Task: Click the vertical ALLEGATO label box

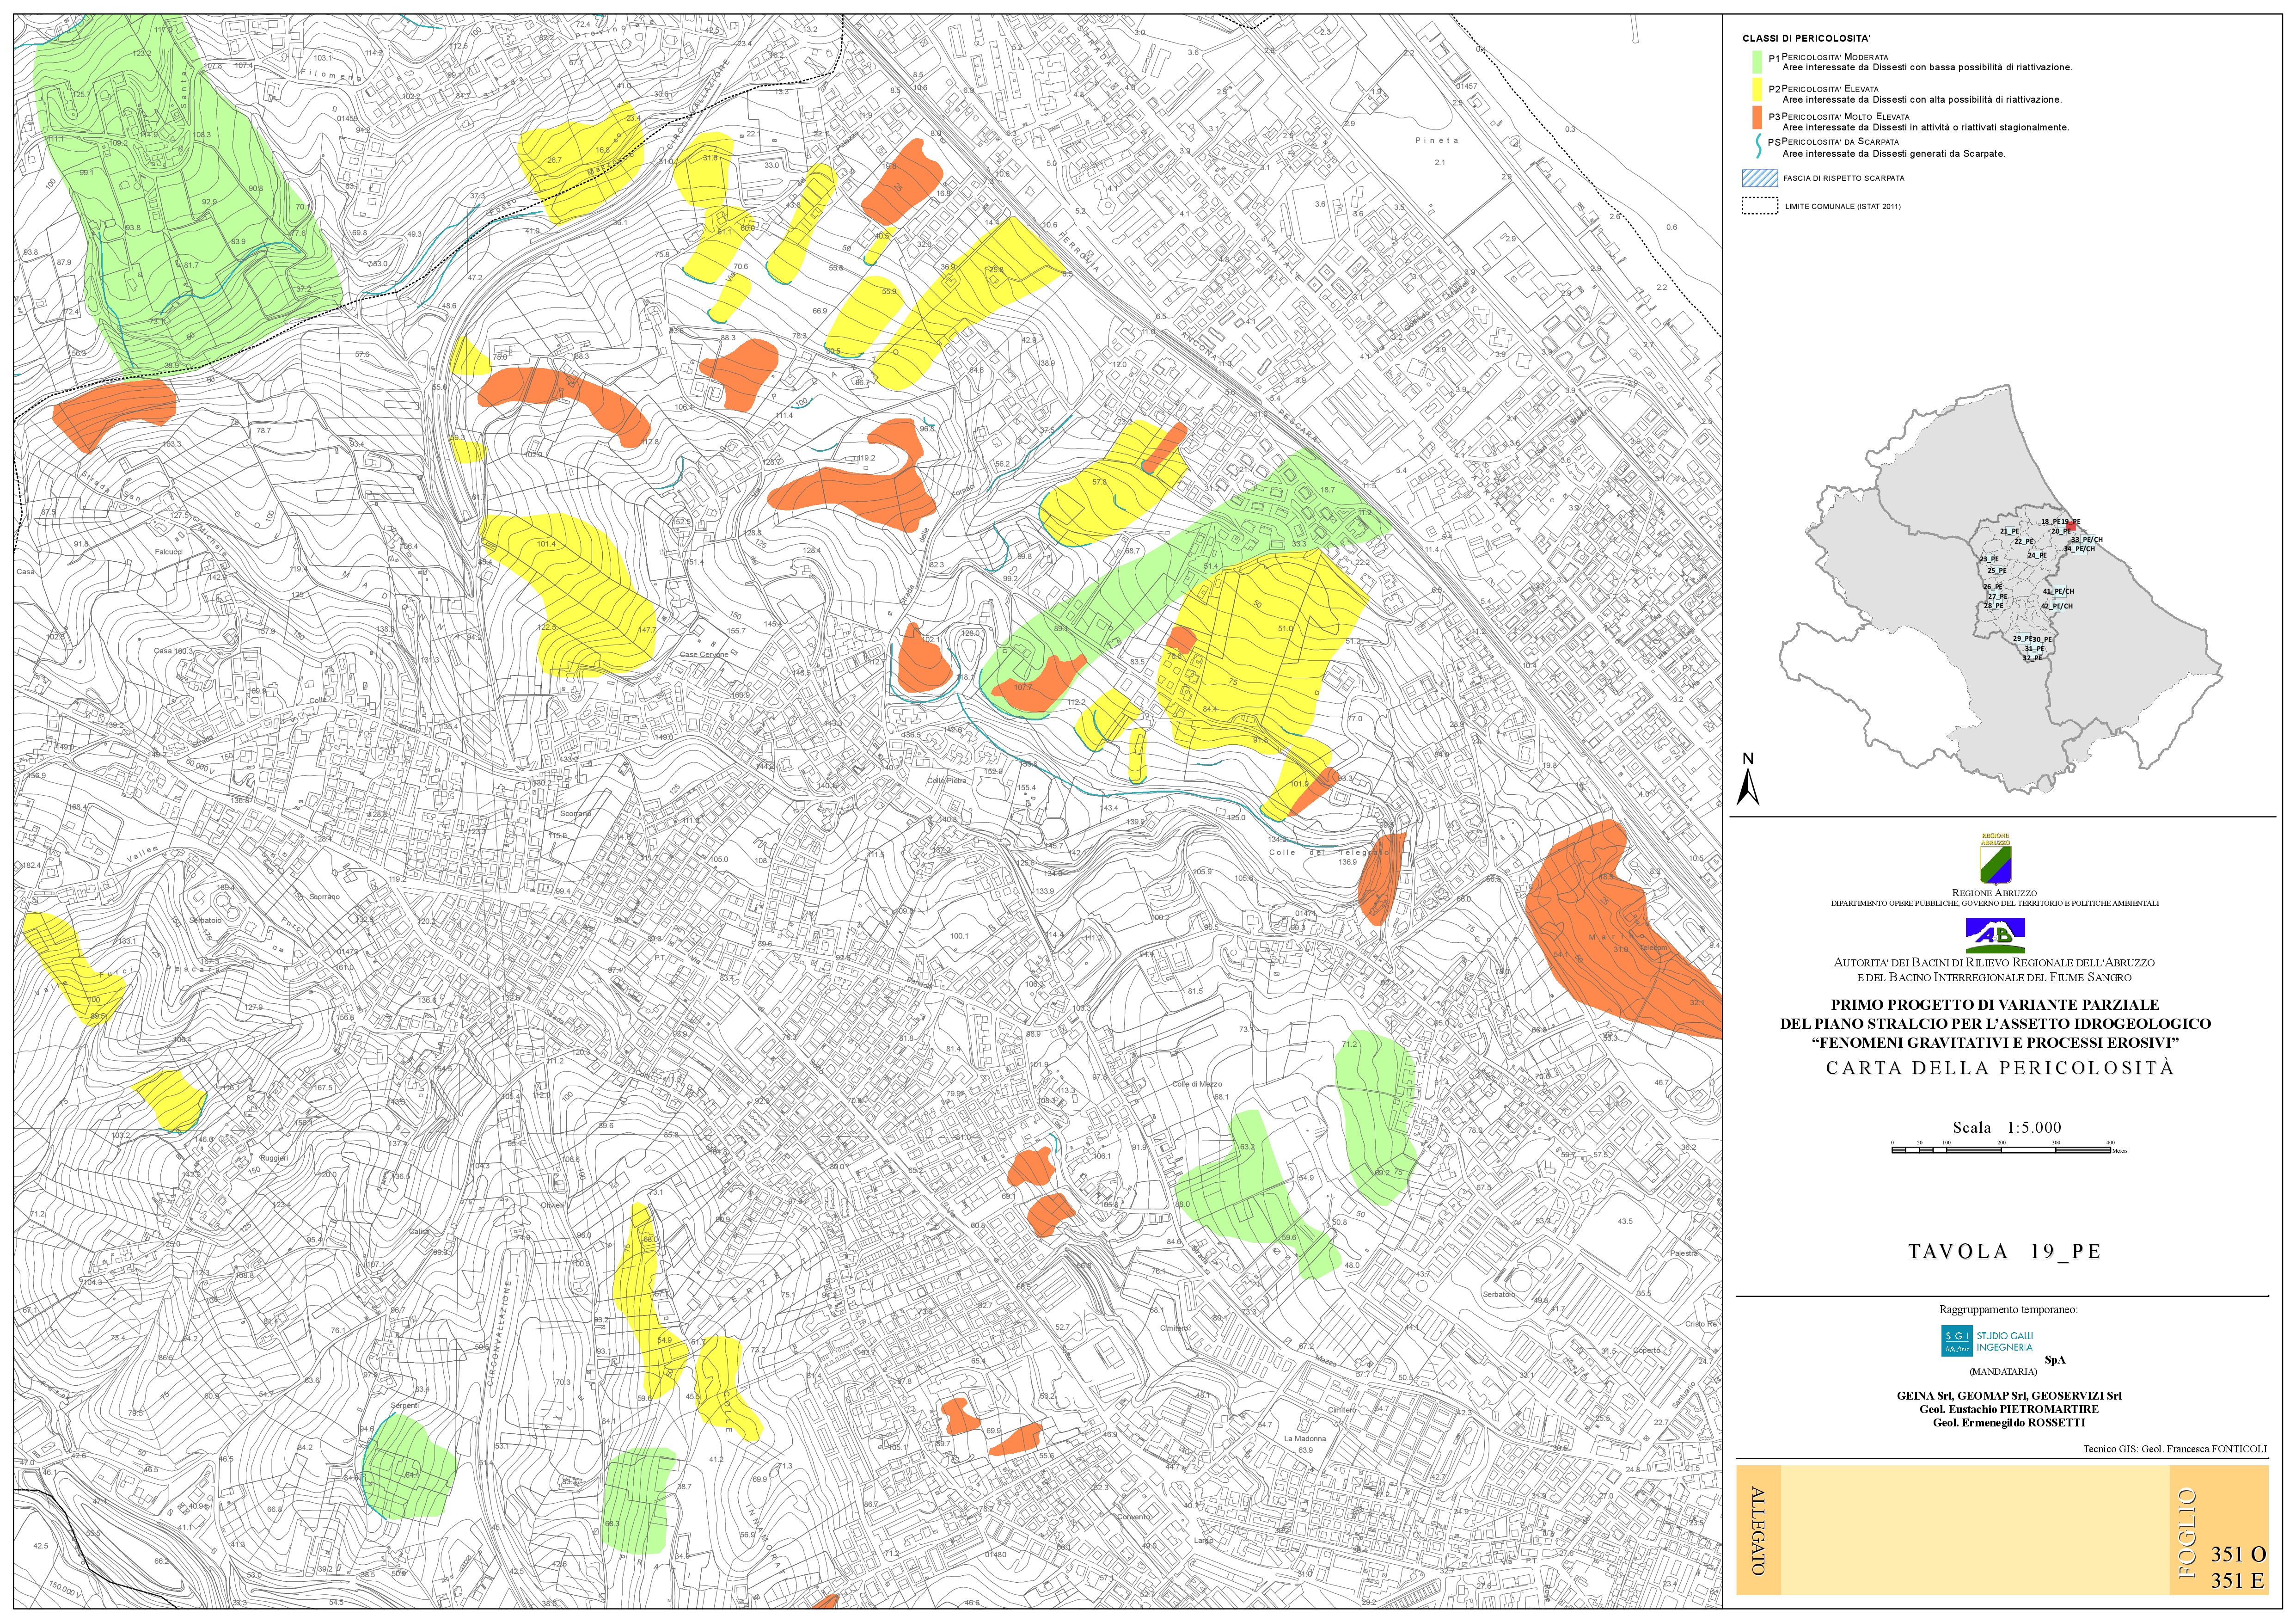Action: coord(1760,1531)
